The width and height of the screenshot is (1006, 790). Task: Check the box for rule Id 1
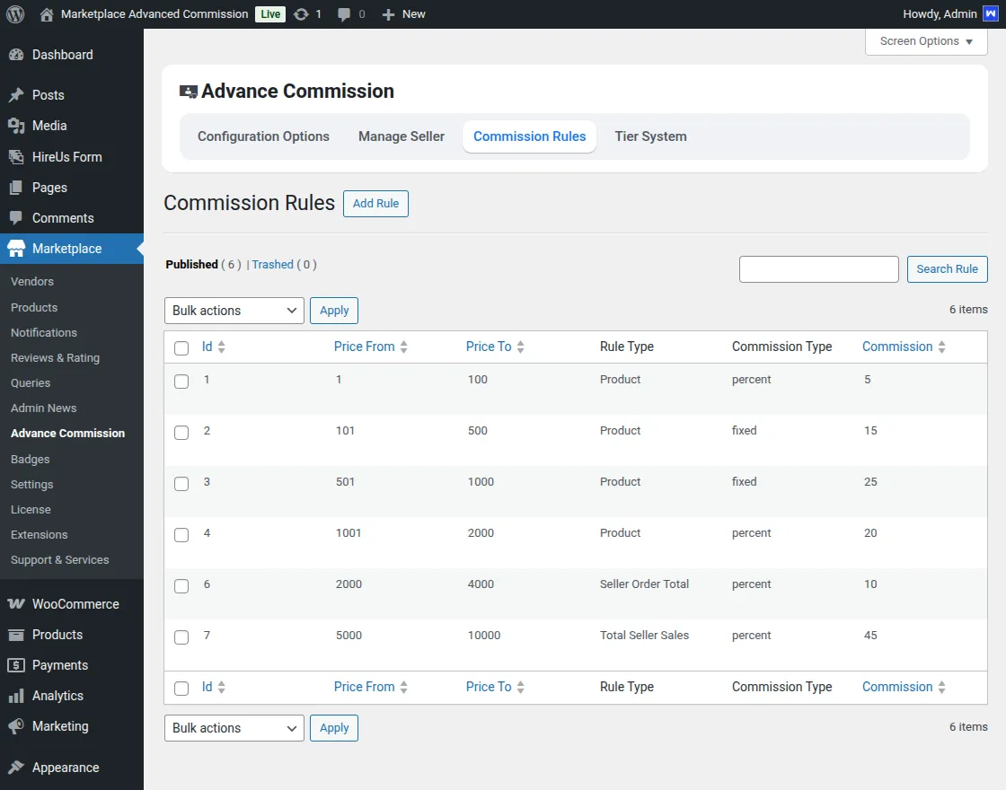point(181,382)
